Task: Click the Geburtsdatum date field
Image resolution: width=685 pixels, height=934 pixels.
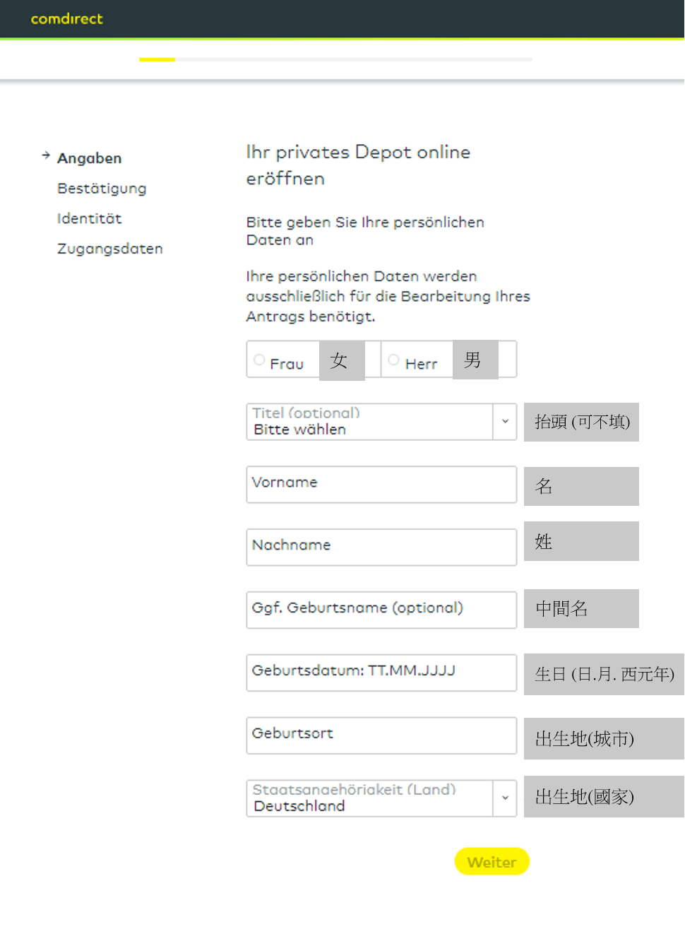Action: point(381,673)
